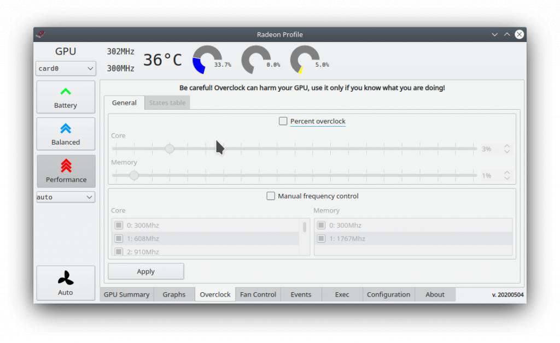Viewport: 560px width, 343px height.
Task: Click the 0.0% circular gauge
Action: tap(255, 60)
